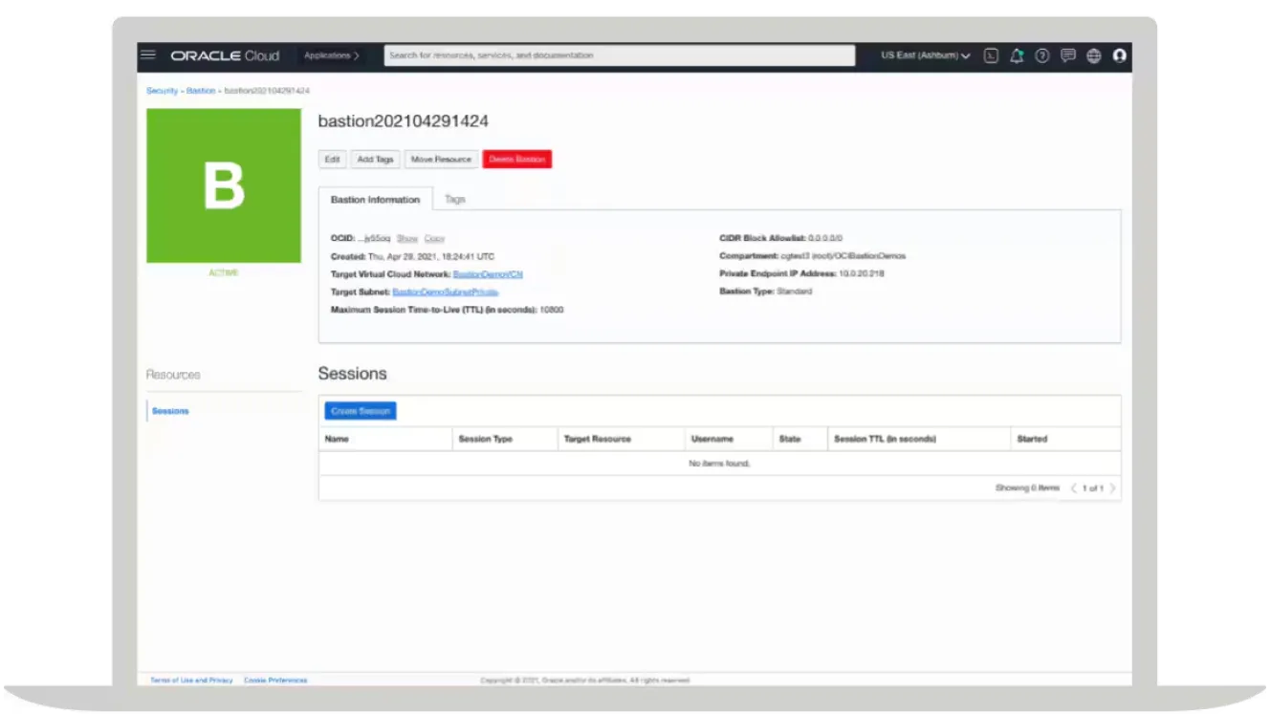The width and height of the screenshot is (1270, 714).
Task: Click the bastion202104291424 page title
Action: (x=404, y=121)
